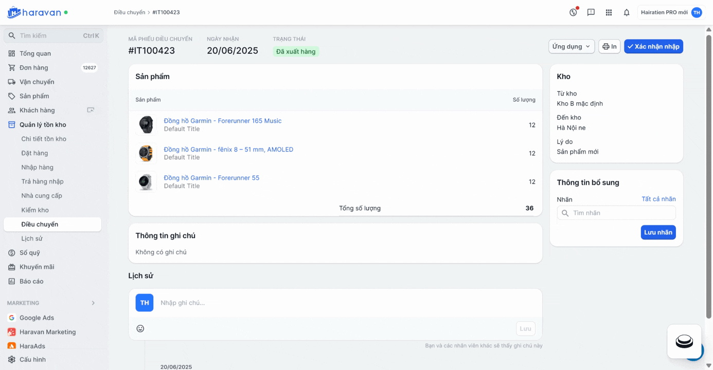
Task: Click the Google Ads icon
Action: tap(11, 318)
